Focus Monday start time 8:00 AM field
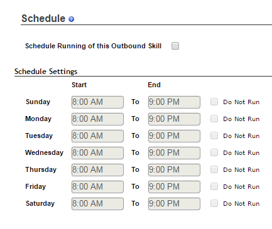This screenshot has width=272, height=229. pos(97,119)
